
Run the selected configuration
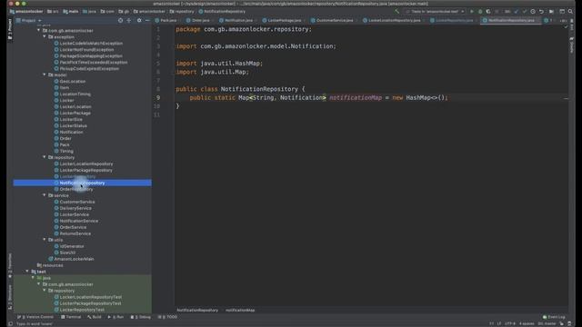point(472,12)
